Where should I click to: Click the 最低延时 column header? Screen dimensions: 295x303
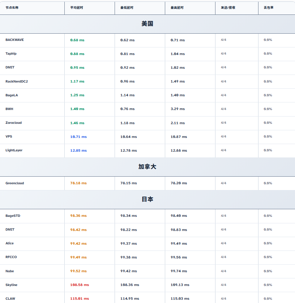(126, 8)
